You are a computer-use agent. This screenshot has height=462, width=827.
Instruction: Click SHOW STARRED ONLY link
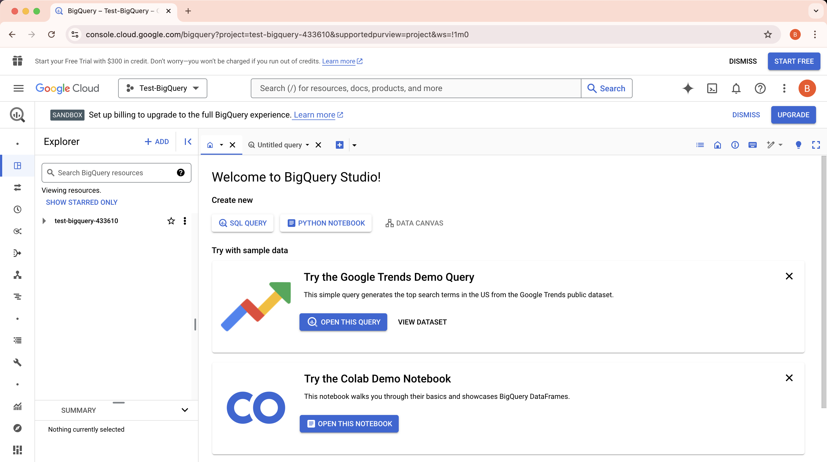pyautogui.click(x=81, y=202)
